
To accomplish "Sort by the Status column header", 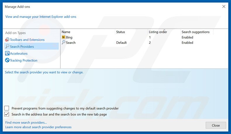I will click(120, 32).
